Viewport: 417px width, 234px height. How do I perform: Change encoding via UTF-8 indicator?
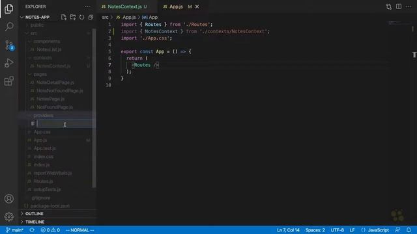[x=338, y=230]
